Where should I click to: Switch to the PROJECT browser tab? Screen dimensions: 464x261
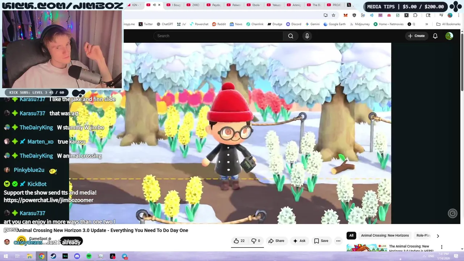pos(333,5)
